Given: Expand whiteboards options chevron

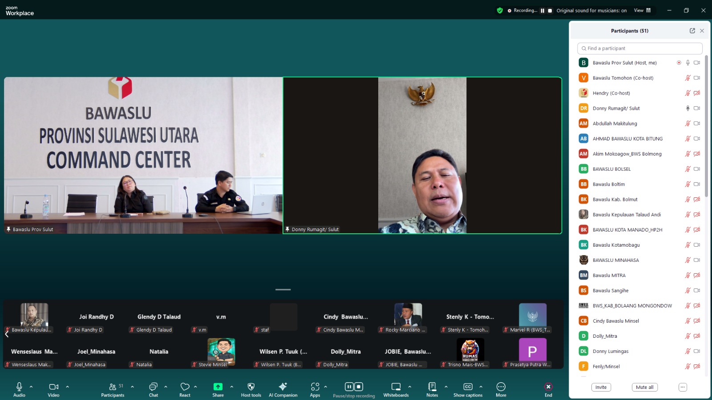Looking at the screenshot, I should [x=410, y=387].
